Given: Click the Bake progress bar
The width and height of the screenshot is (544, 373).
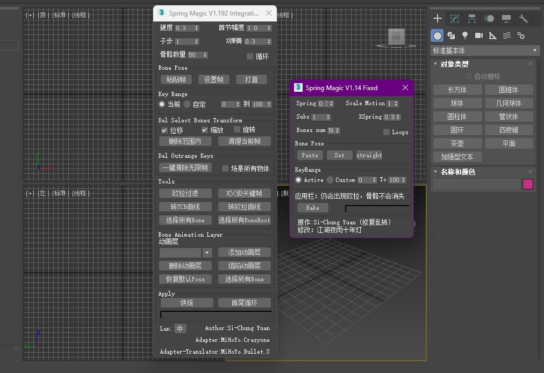Looking at the screenshot, I should 377,208.
